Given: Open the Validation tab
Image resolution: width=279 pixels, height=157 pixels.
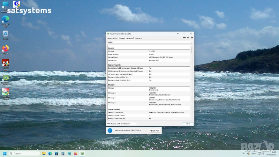Looking at the screenshot, I should 138,38.
